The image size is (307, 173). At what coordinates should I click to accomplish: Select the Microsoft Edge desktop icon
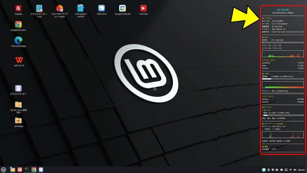point(18,42)
